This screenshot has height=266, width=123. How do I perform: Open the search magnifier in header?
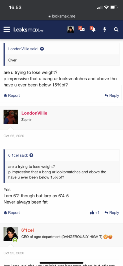(116, 30)
